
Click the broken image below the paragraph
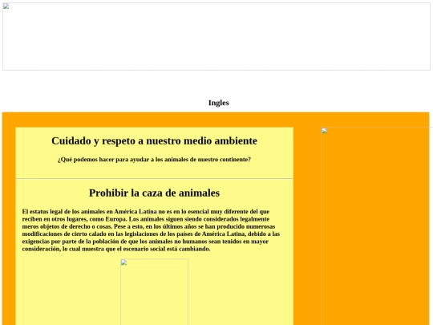(155, 292)
